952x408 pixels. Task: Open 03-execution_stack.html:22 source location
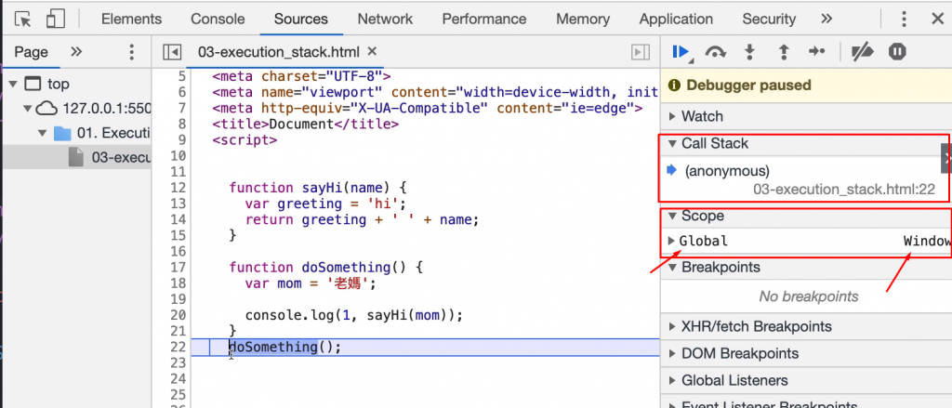tap(844, 190)
